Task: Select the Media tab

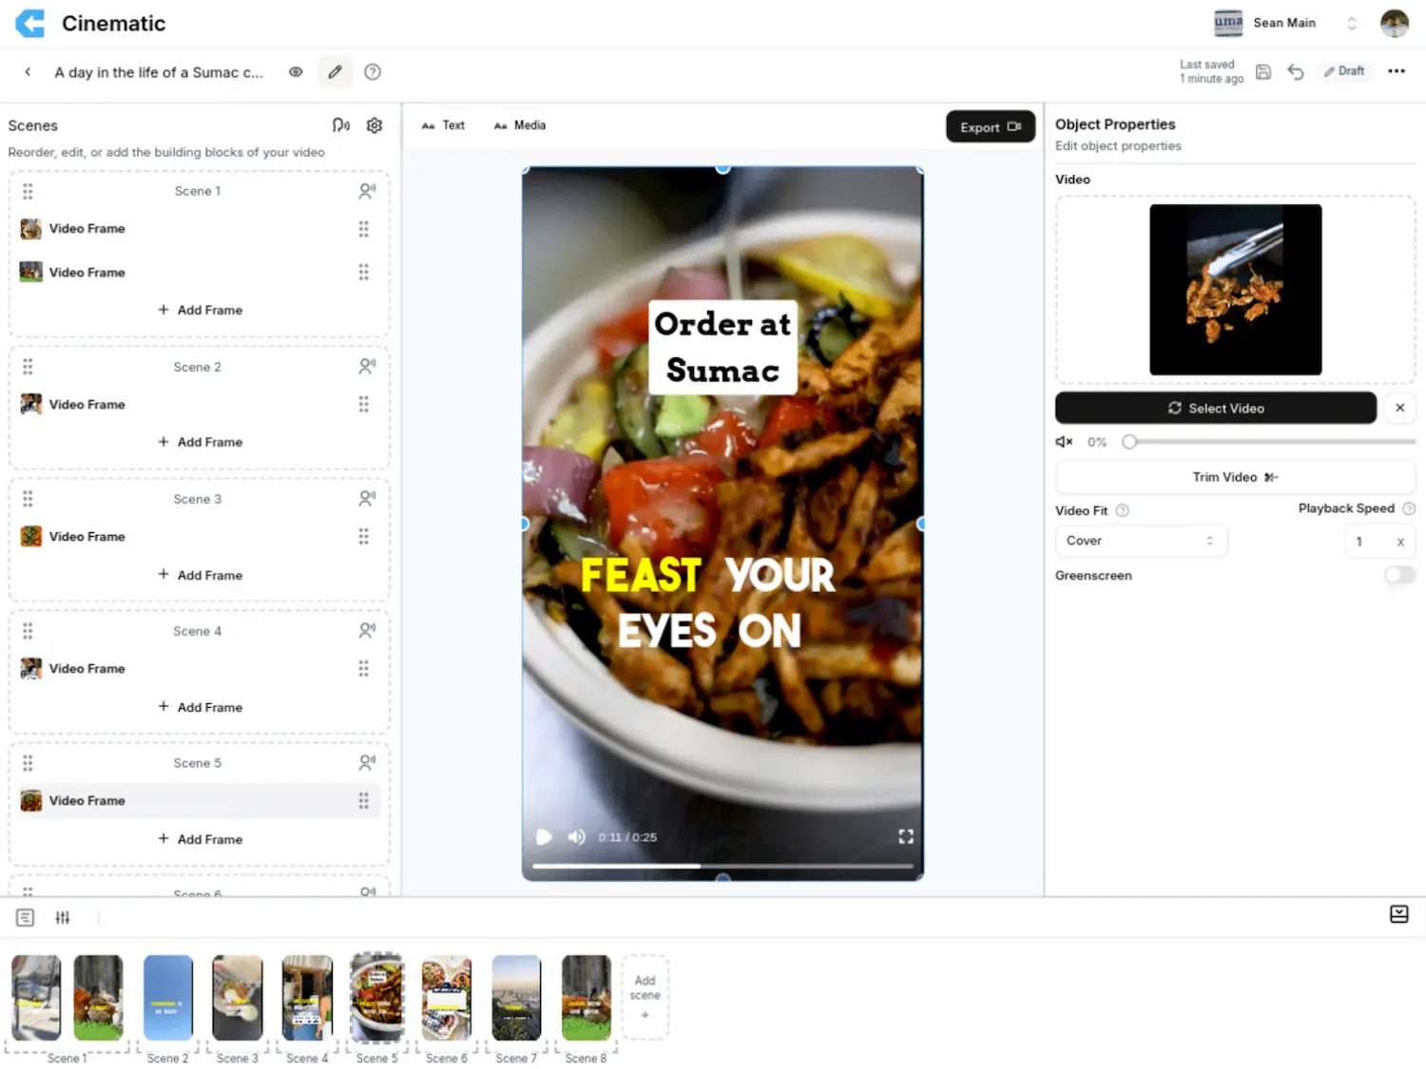Action: click(520, 125)
